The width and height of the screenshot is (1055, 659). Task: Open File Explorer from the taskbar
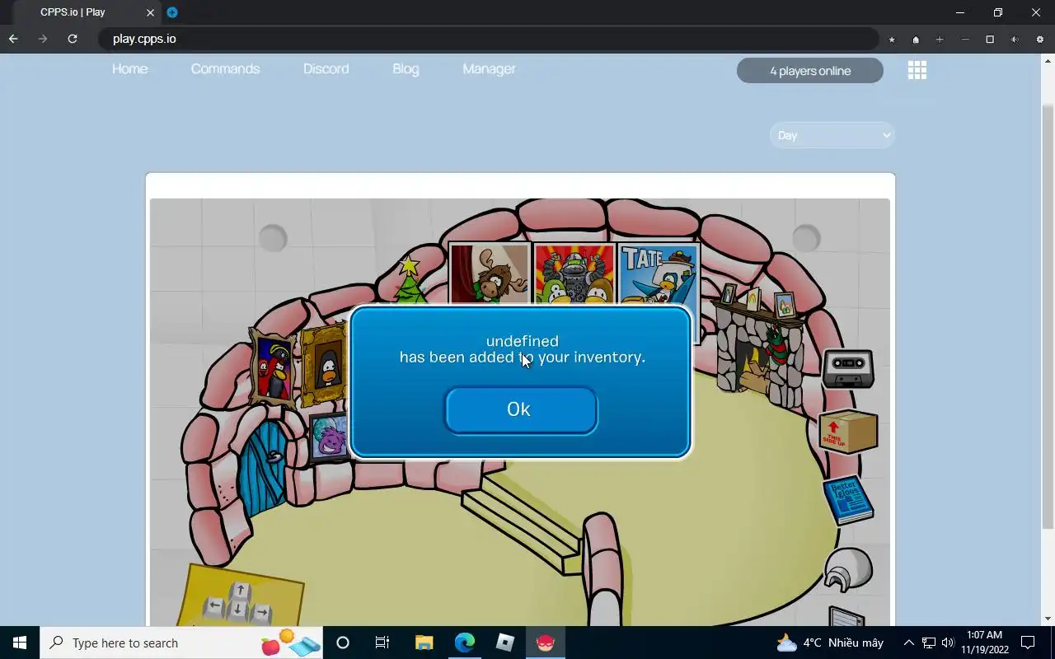pos(424,643)
